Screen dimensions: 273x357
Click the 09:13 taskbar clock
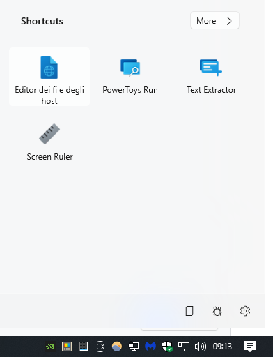[222, 347]
